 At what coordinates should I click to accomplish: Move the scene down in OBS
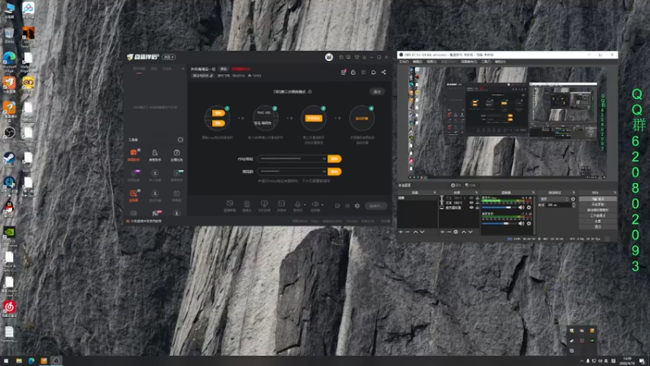422,232
